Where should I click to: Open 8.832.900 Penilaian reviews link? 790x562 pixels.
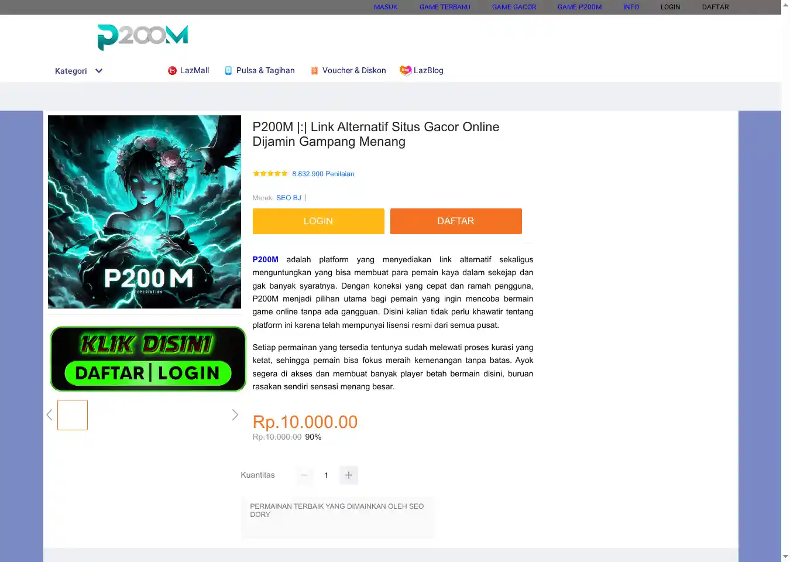tap(323, 174)
